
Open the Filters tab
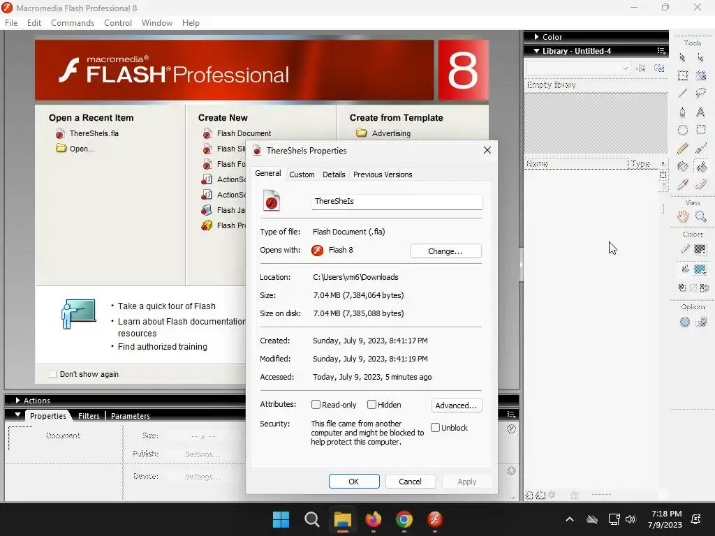coord(89,416)
